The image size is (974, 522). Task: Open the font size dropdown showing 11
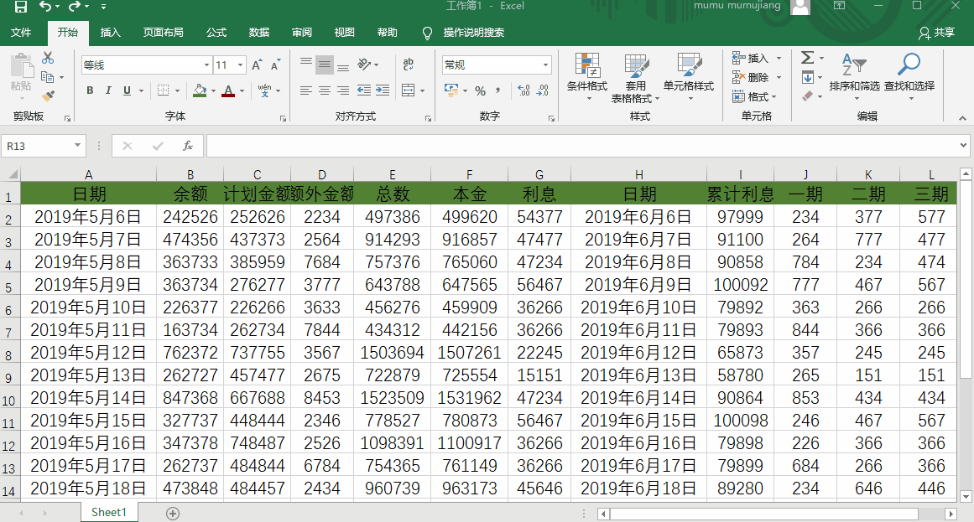(241, 65)
